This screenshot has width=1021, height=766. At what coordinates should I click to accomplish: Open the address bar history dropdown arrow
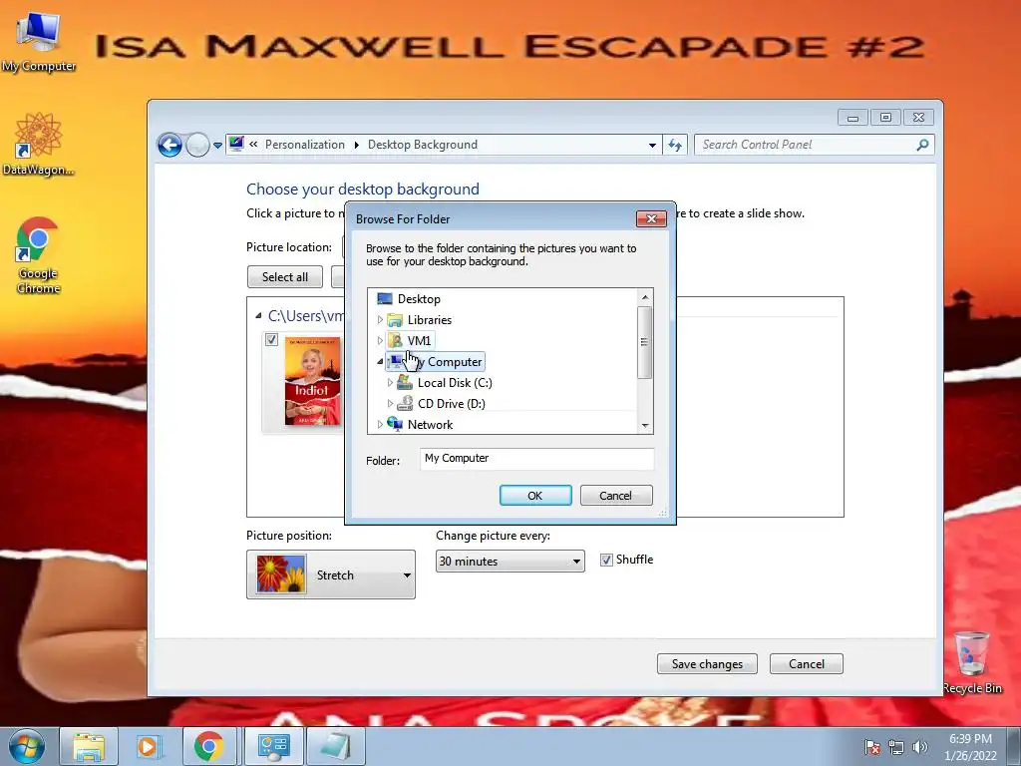click(652, 145)
